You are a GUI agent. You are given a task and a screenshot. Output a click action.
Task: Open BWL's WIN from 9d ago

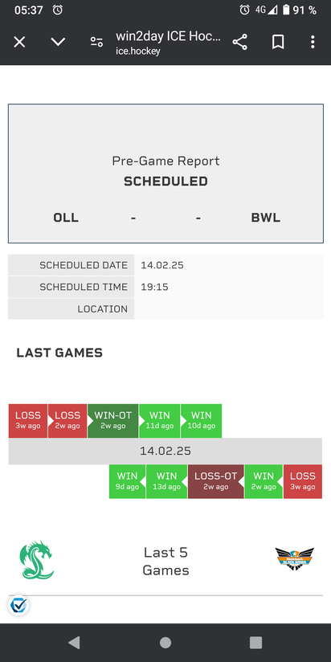[x=127, y=481]
